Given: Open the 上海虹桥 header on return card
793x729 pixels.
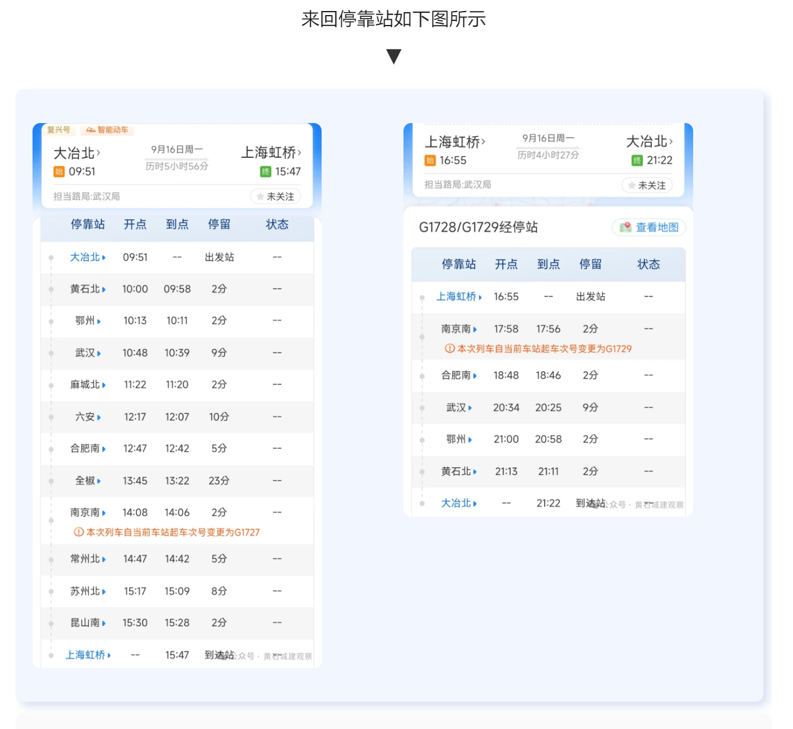Looking at the screenshot, I should (455, 141).
